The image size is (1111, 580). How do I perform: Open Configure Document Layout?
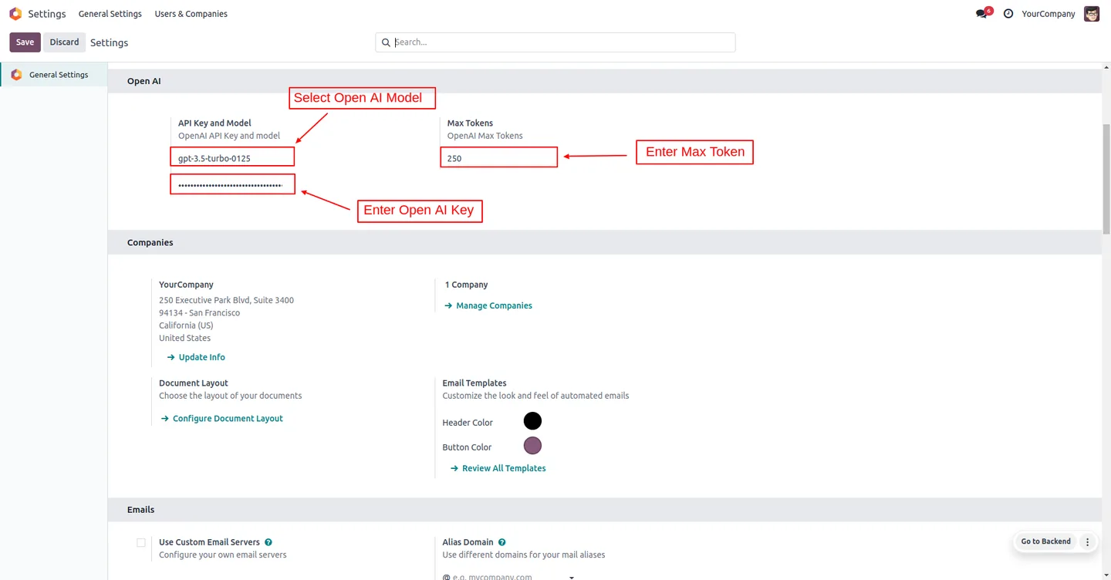(x=222, y=418)
